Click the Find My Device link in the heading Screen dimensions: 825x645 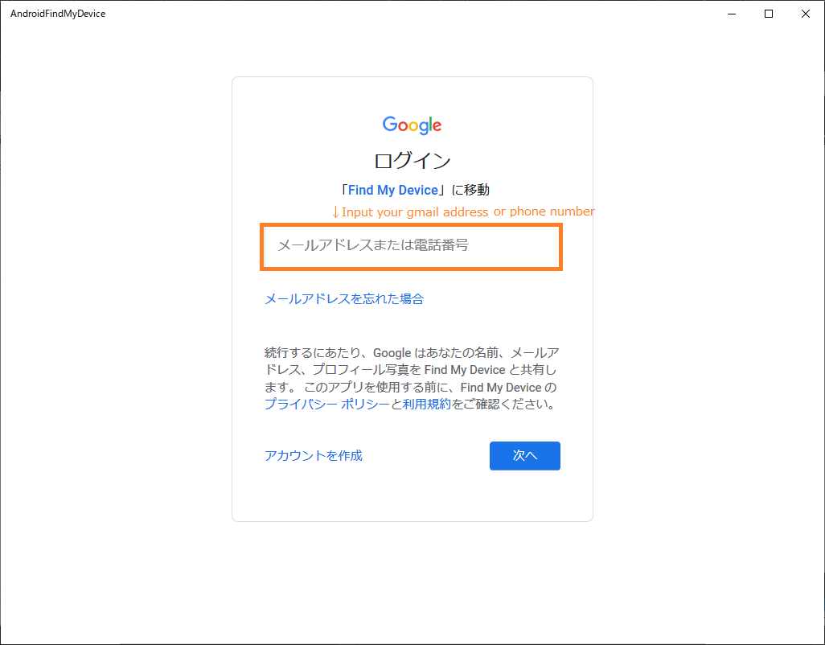393,190
